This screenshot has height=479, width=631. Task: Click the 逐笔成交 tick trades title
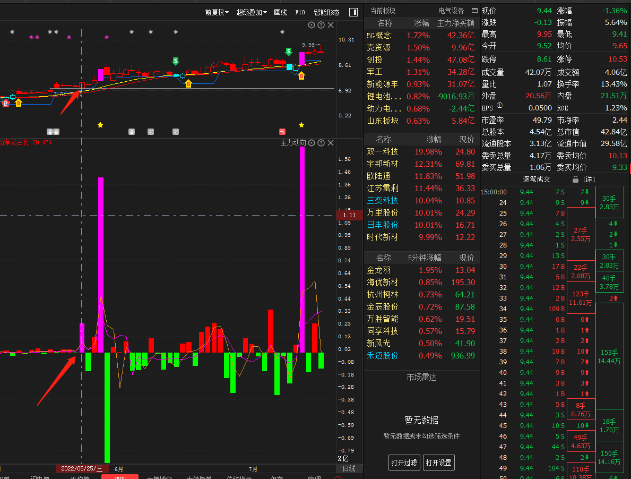coord(536,179)
